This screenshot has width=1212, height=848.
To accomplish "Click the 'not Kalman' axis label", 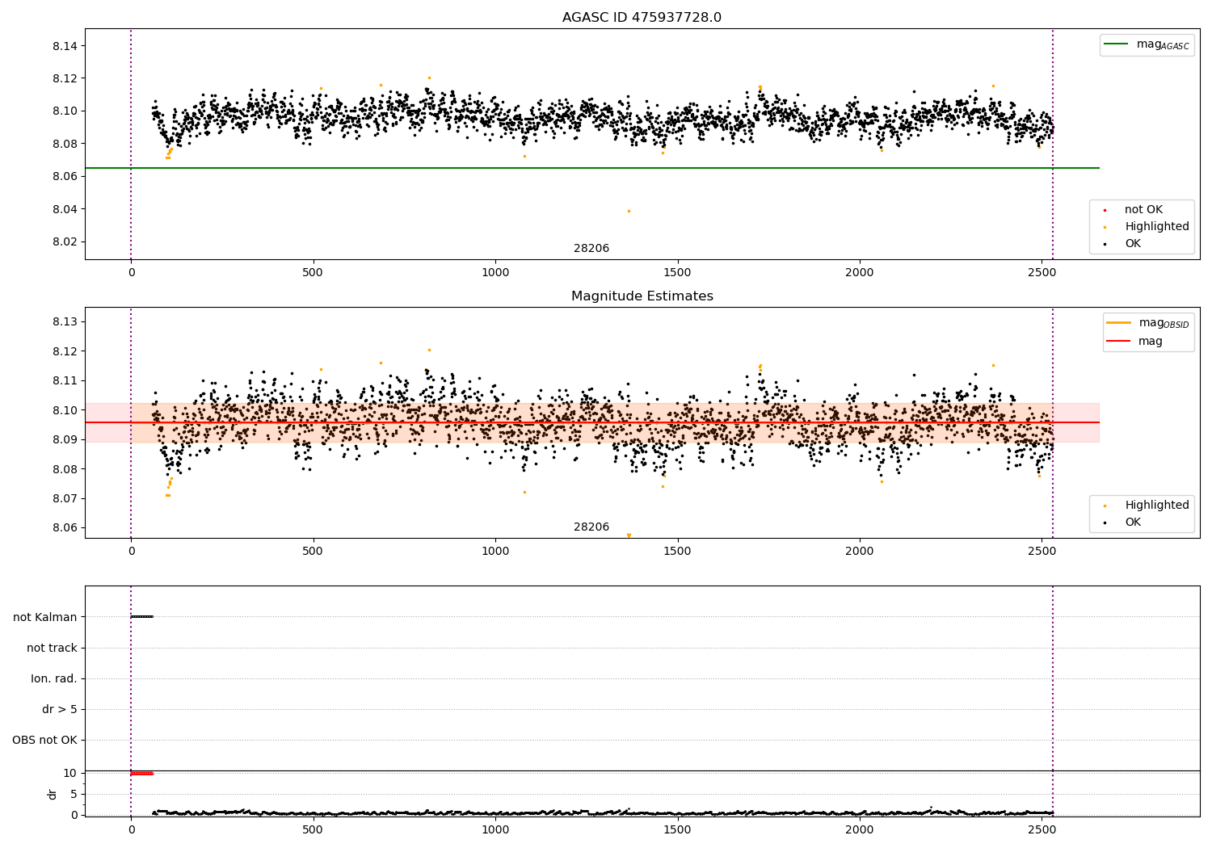I will tap(45, 617).
